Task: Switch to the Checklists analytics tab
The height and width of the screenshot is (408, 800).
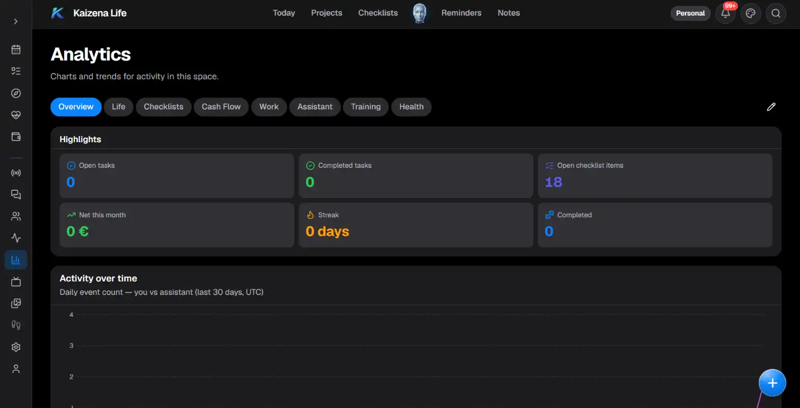Action: tap(164, 107)
